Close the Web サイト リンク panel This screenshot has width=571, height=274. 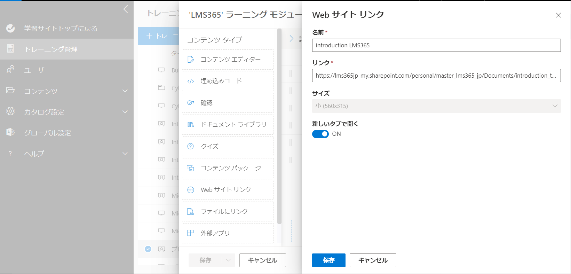[x=558, y=15]
